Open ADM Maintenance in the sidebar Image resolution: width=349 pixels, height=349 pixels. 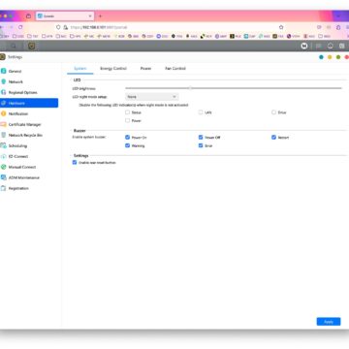click(24, 177)
